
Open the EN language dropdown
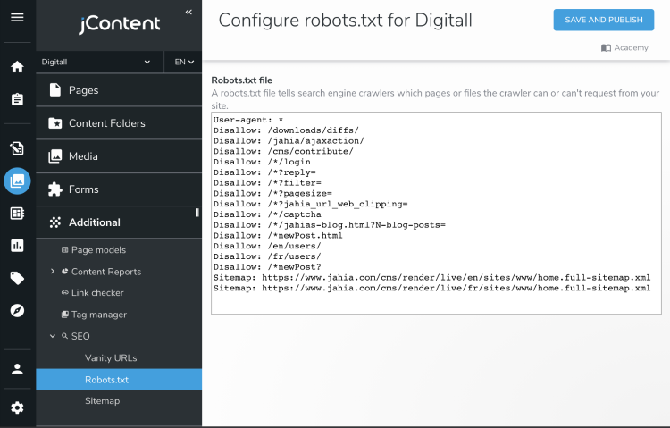pyautogui.click(x=184, y=62)
